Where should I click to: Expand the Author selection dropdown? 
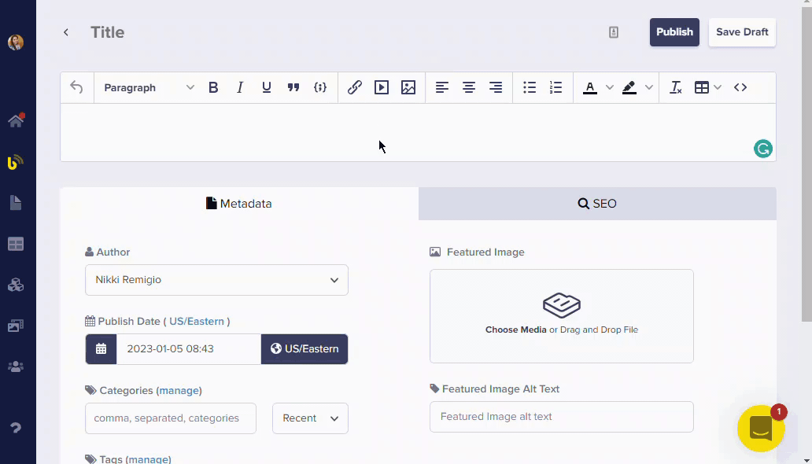click(216, 280)
